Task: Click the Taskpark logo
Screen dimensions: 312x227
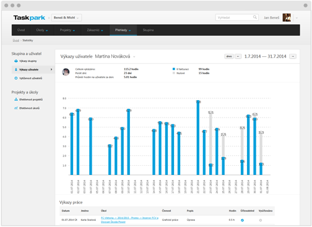Action: 29,18
